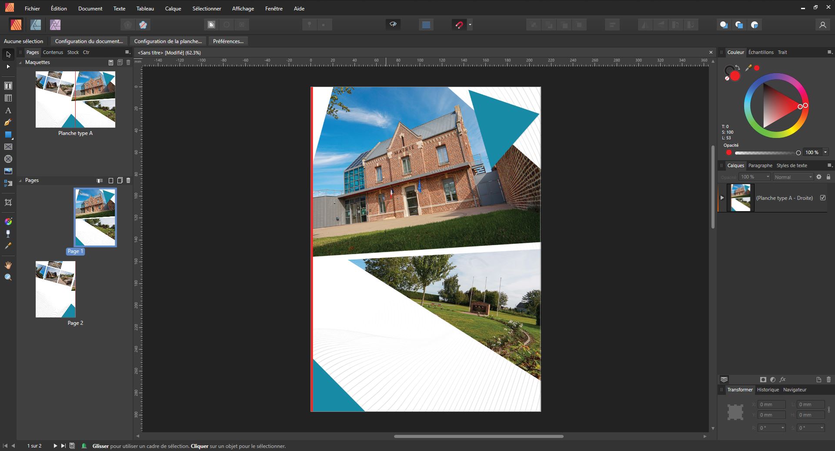835x451 pixels.
Task: Open Préférences button
Action: click(228, 41)
